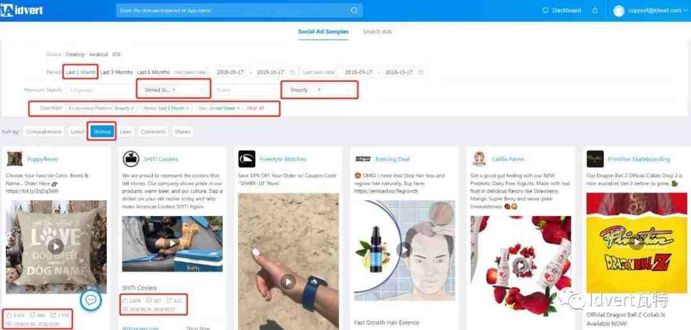Viewport: 691px width, 330px height.
Task: Open notifications bell icon
Action: point(596,10)
